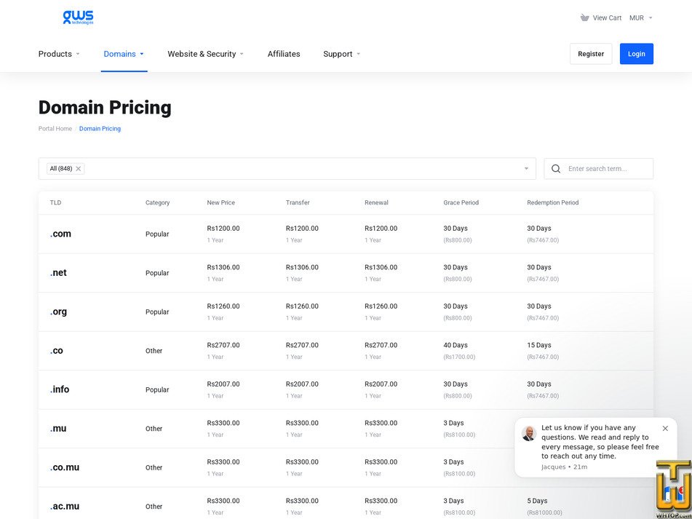
Task: Open the MUR currency dropdown
Action: click(641, 17)
